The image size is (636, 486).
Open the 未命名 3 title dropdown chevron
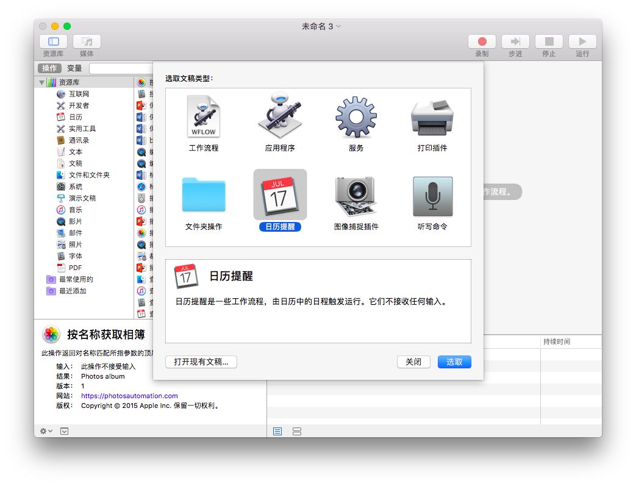pyautogui.click(x=339, y=26)
